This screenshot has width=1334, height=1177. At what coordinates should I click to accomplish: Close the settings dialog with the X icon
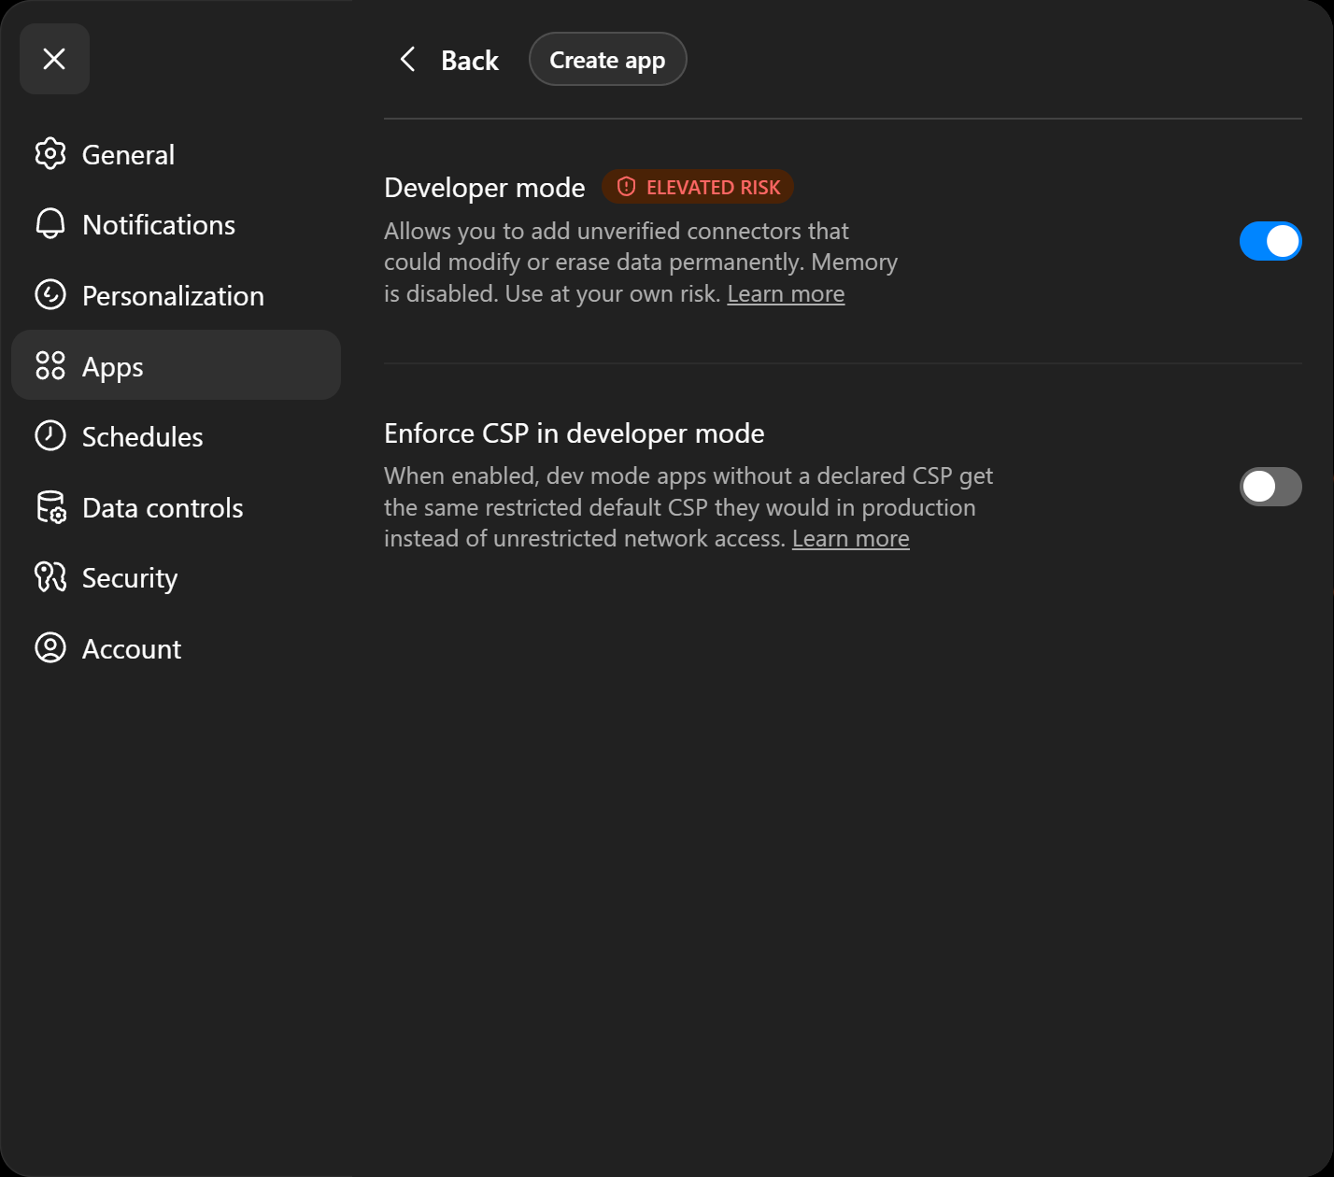pyautogui.click(x=54, y=59)
